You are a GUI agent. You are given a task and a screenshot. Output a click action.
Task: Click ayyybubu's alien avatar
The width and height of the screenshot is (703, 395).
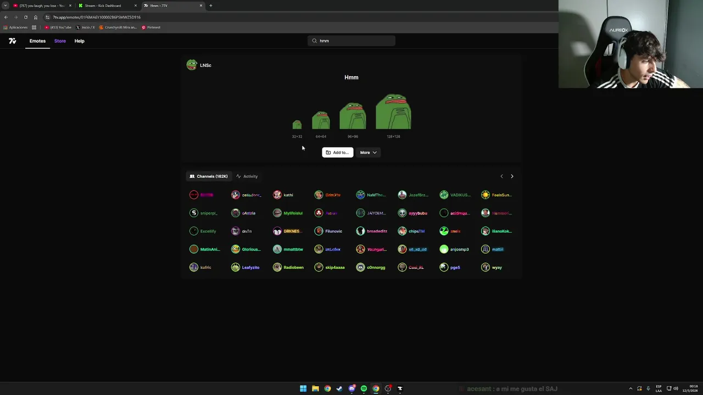tap(403, 213)
